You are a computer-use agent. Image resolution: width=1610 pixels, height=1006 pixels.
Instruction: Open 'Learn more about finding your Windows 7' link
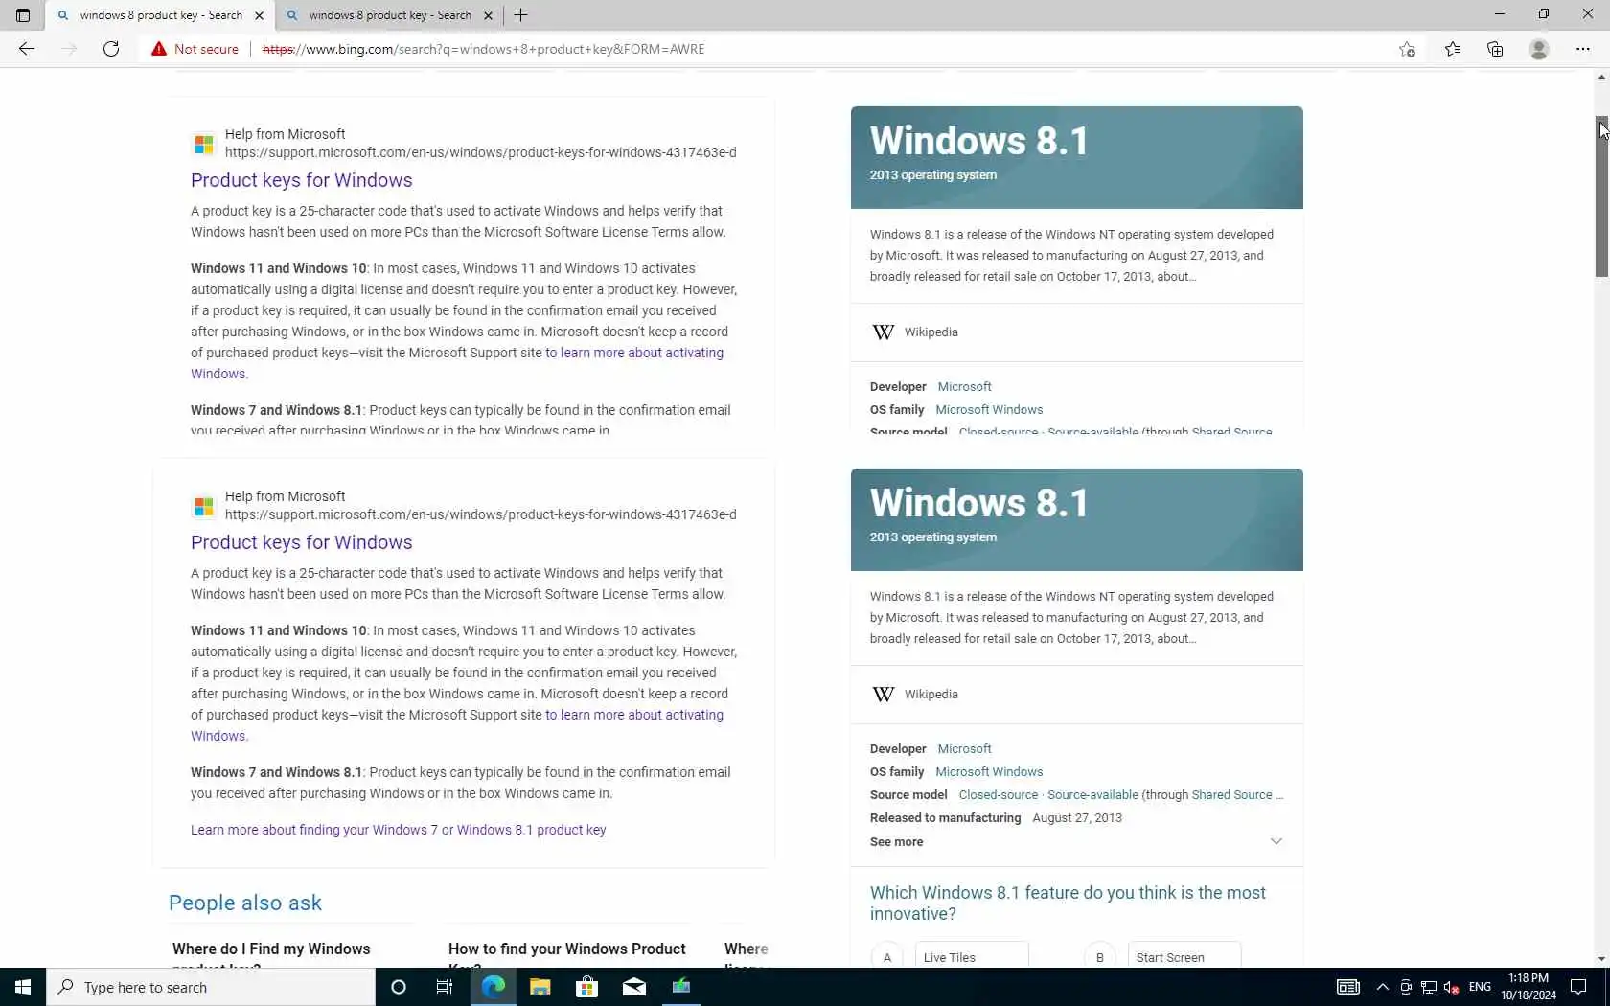(399, 830)
